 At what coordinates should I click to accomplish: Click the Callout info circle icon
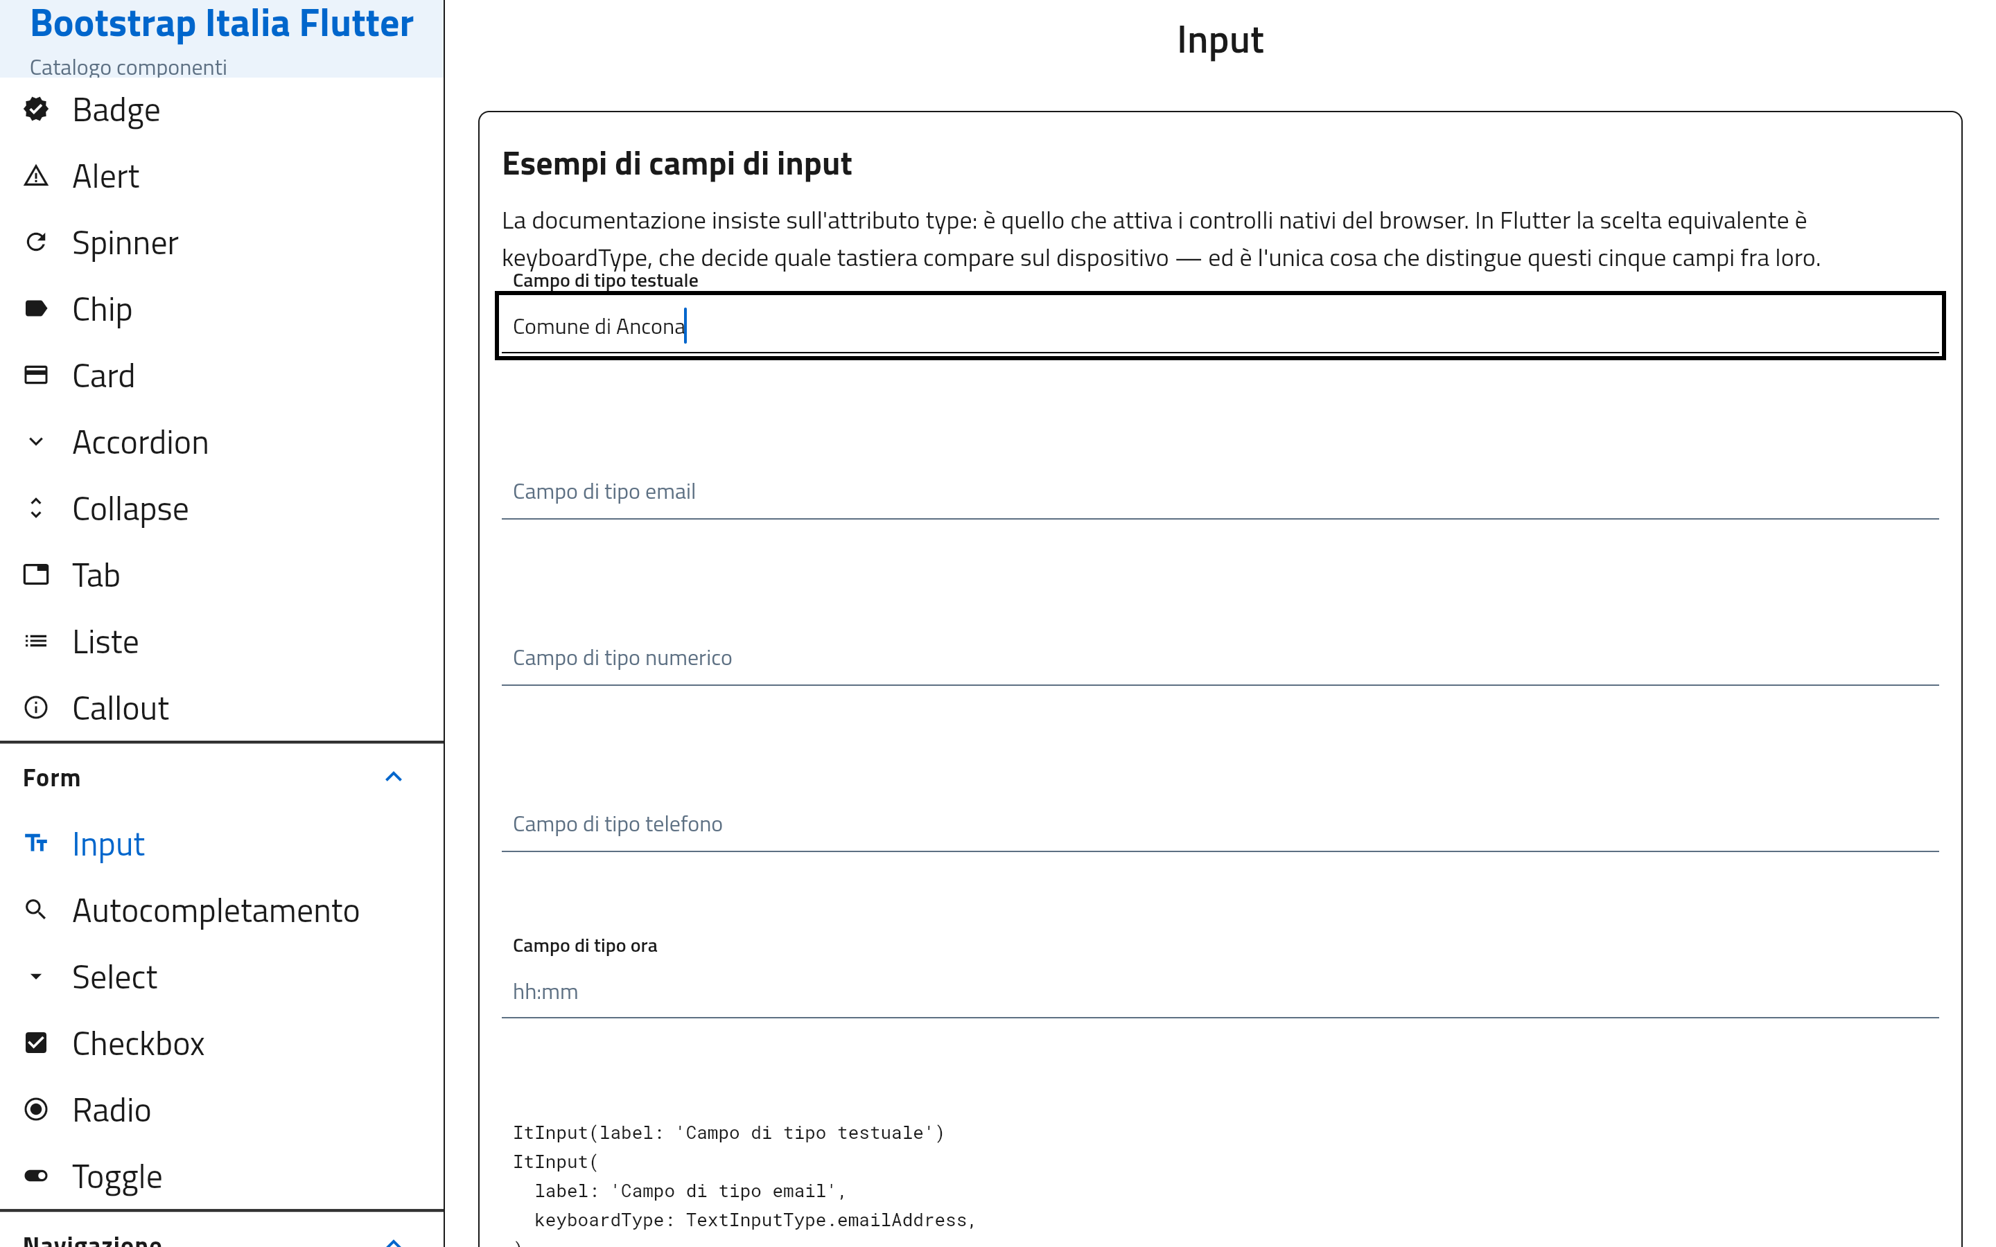pyautogui.click(x=35, y=707)
